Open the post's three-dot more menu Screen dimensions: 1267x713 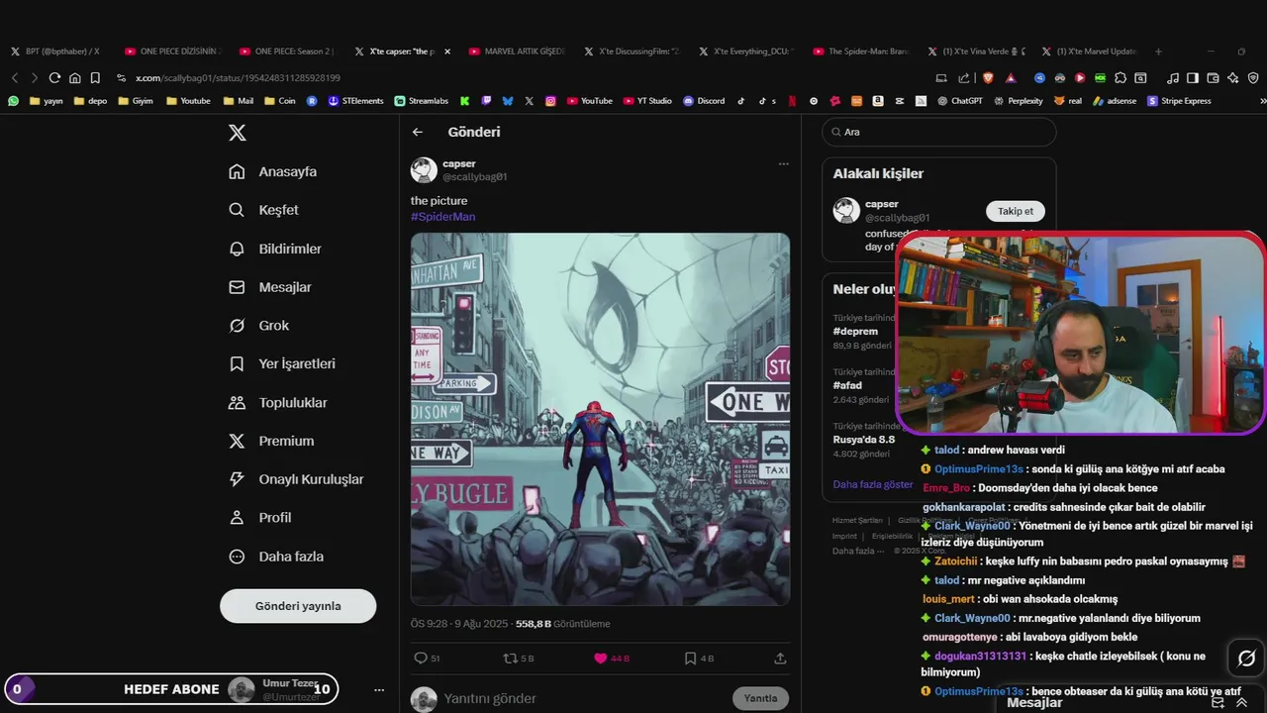coord(783,164)
